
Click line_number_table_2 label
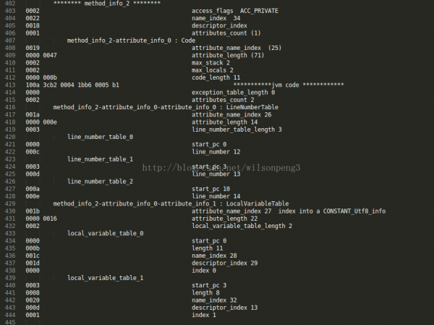coord(100,182)
